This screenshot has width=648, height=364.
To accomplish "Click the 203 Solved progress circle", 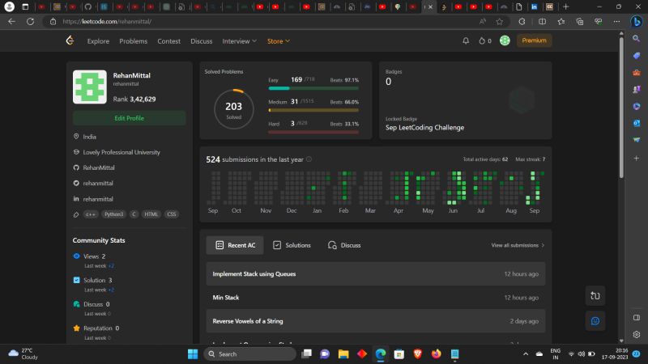I will click(x=233, y=109).
